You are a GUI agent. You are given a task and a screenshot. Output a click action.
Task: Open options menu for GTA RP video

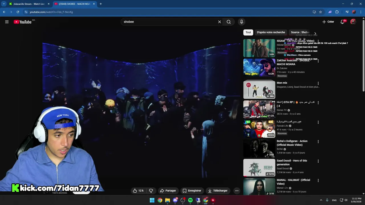pos(318,103)
